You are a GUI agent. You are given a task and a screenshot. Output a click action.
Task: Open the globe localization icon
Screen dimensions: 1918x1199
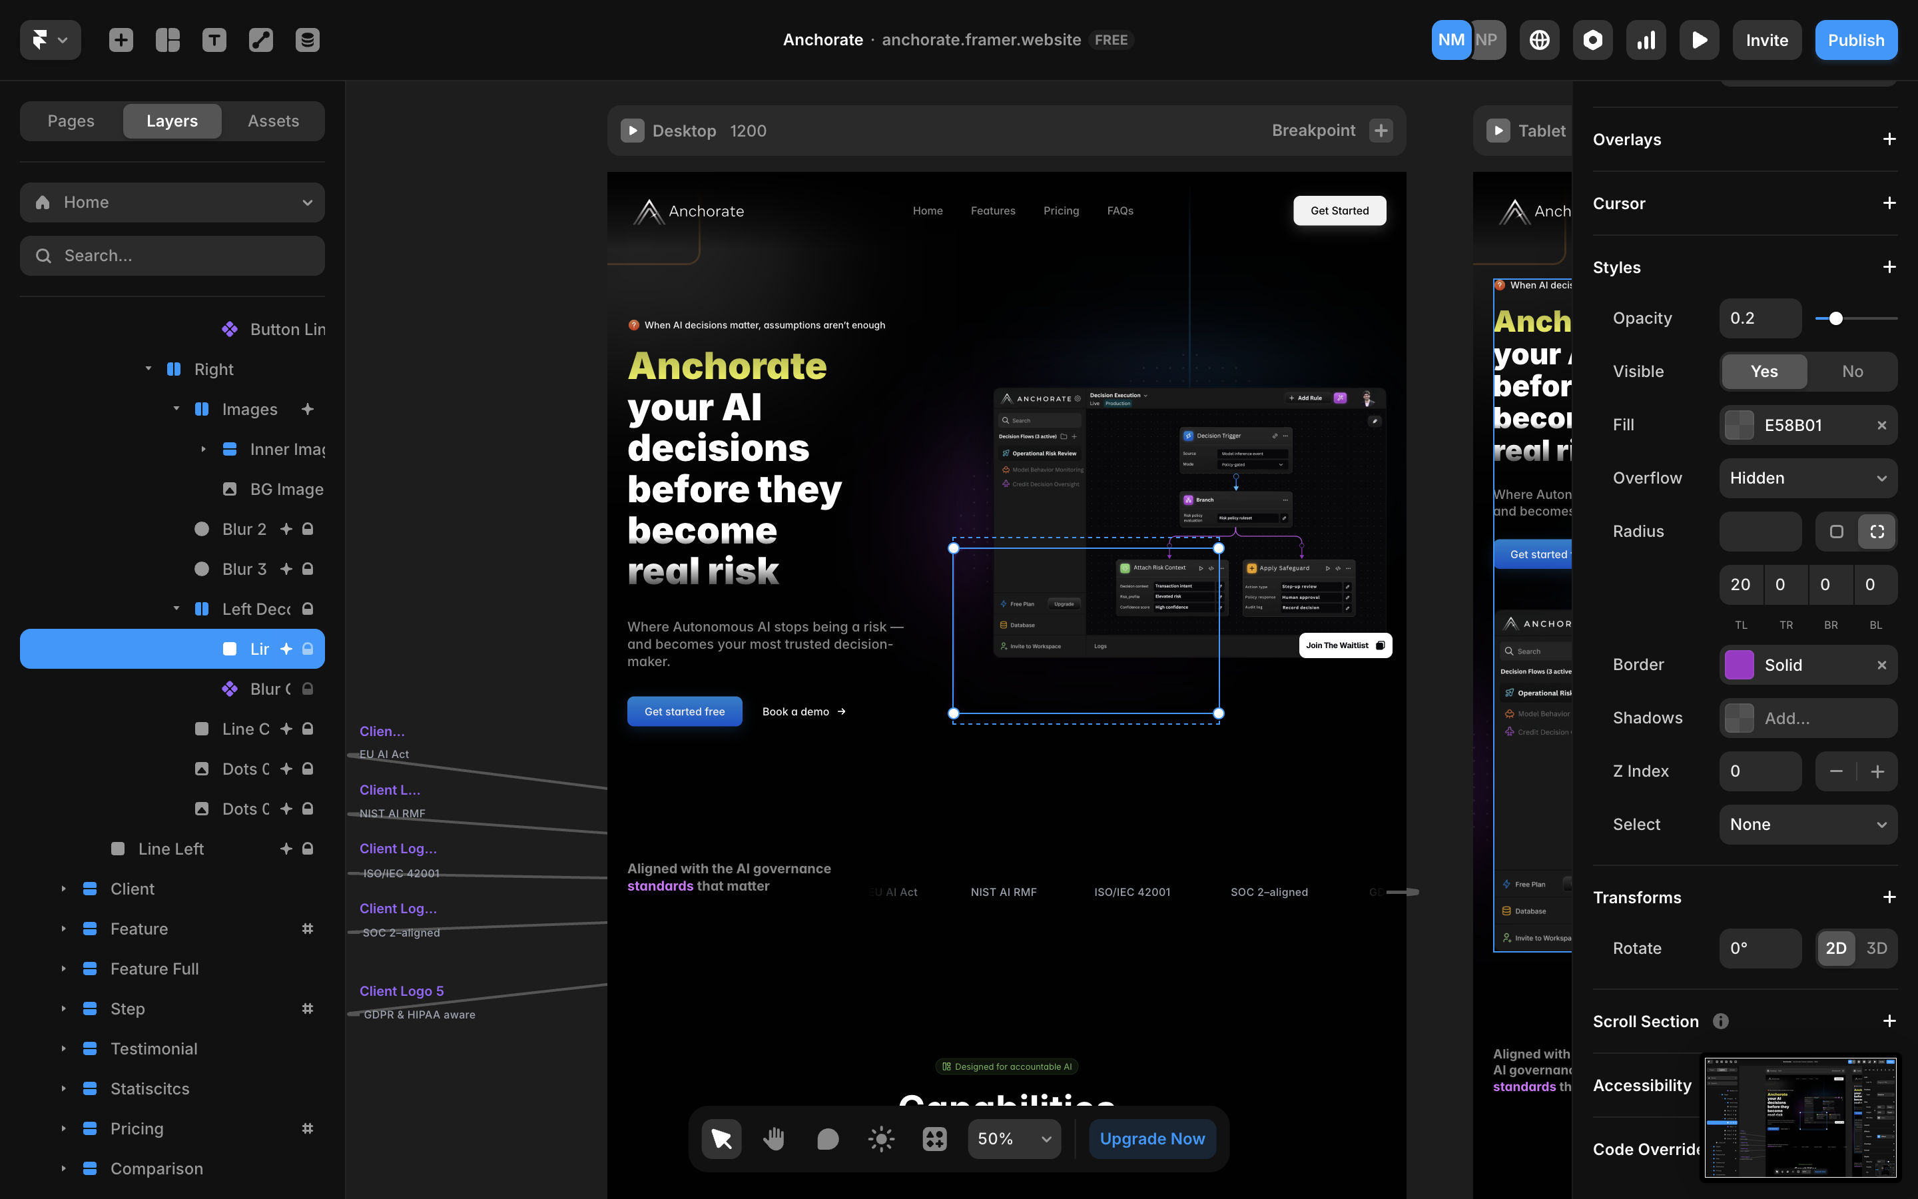[1539, 40]
